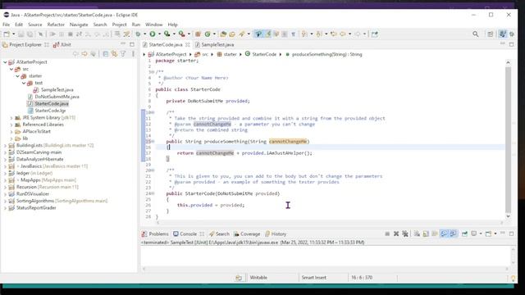Minimize the Project Explorer panel

[x=123, y=44]
